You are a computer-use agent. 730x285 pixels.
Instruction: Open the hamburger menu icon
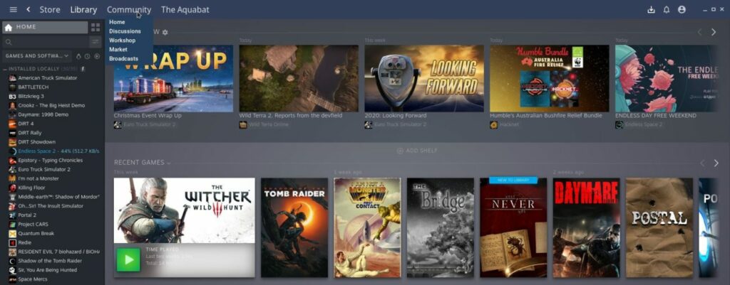click(x=13, y=9)
